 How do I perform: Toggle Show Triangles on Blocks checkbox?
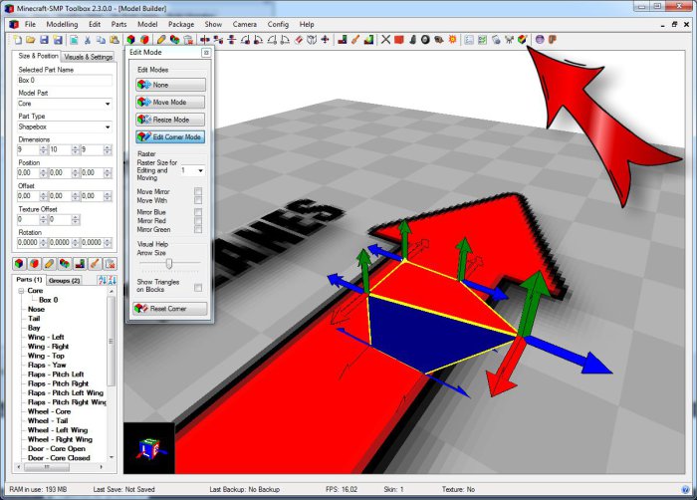point(198,288)
